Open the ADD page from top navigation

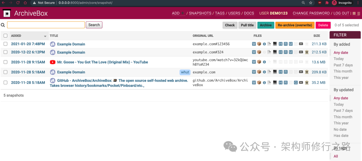(178, 13)
